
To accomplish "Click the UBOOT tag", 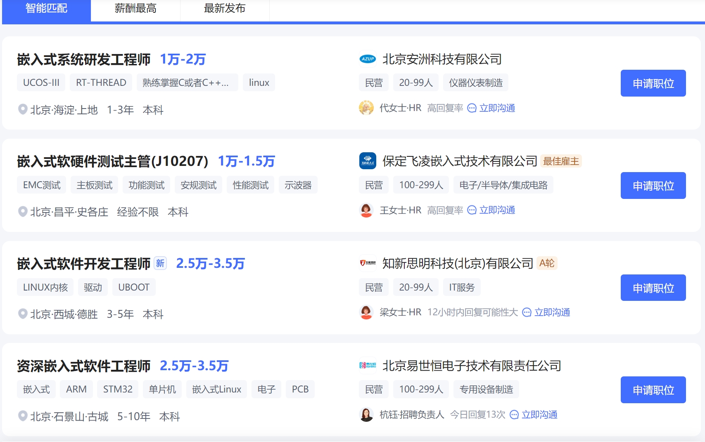I will [x=134, y=287].
